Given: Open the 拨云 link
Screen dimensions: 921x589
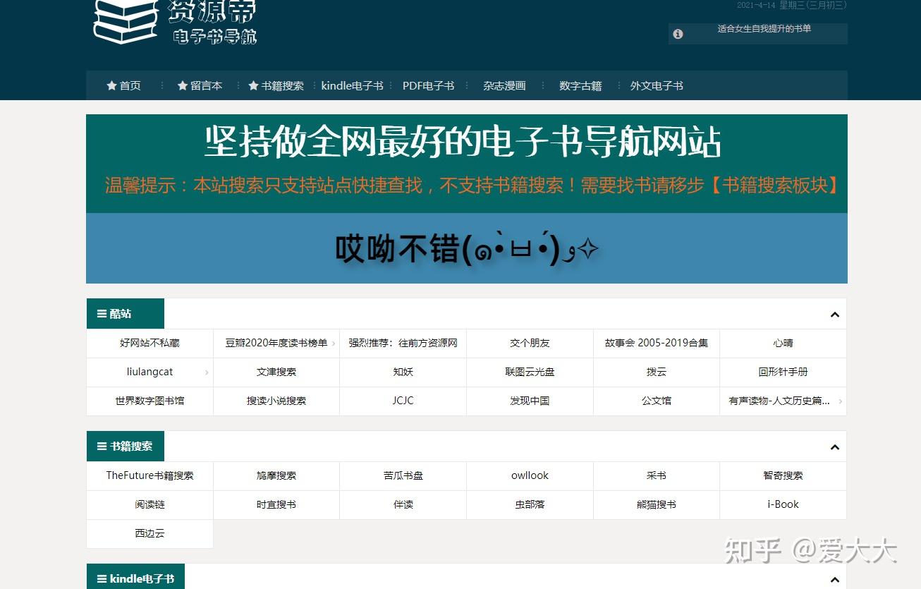Looking at the screenshot, I should pyautogui.click(x=657, y=372).
